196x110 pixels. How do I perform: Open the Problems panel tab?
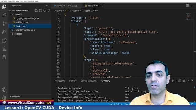click(60, 81)
